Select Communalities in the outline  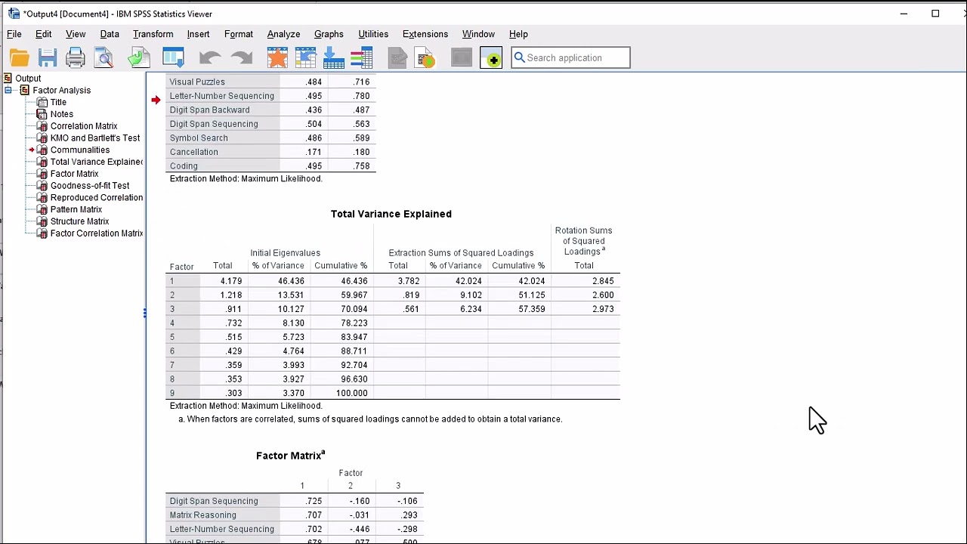(80, 150)
